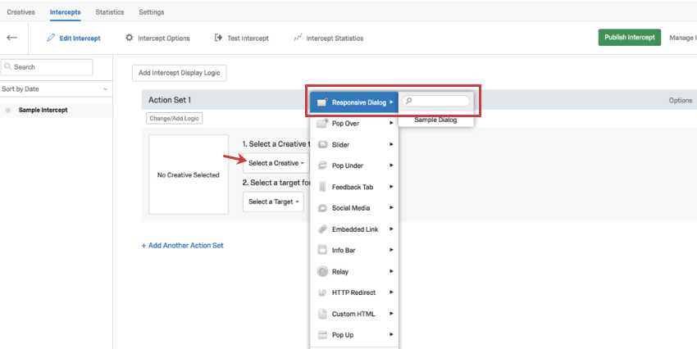Click the back arrow icon

(x=11, y=38)
